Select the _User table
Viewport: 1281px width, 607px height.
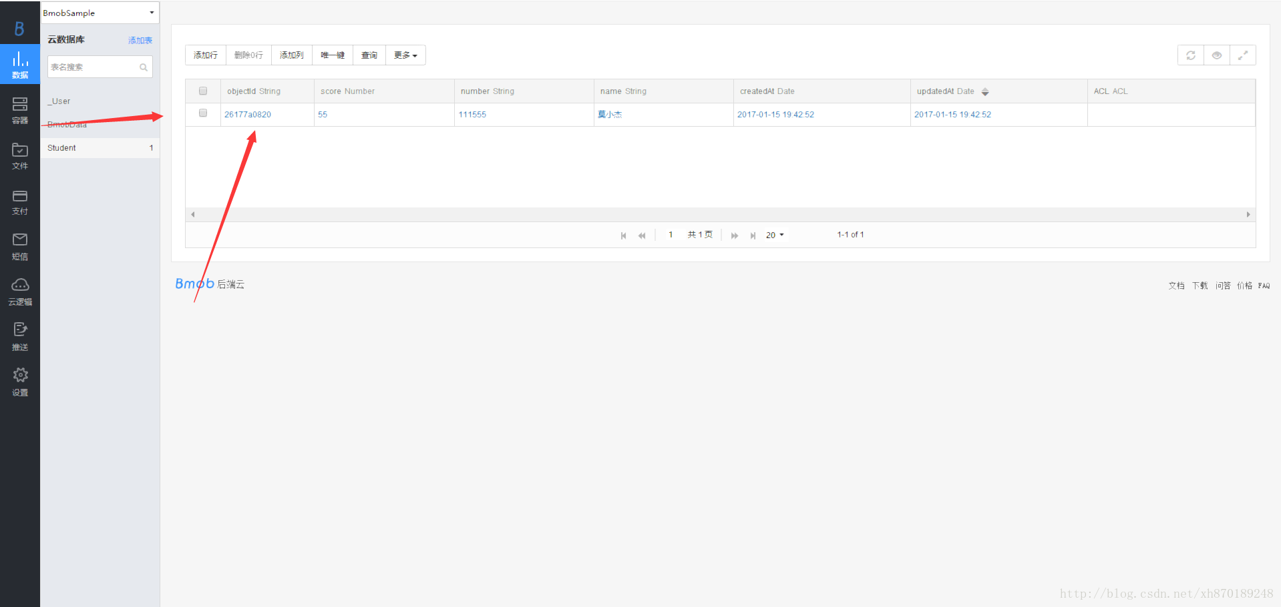click(100, 101)
